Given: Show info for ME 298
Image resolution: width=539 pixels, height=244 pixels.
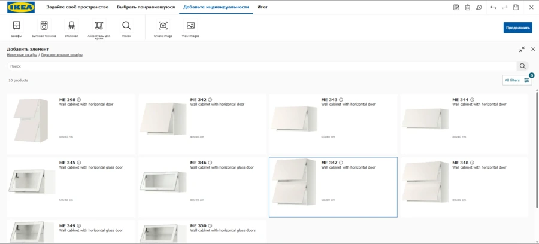Looking at the screenshot, I should 79,99.
